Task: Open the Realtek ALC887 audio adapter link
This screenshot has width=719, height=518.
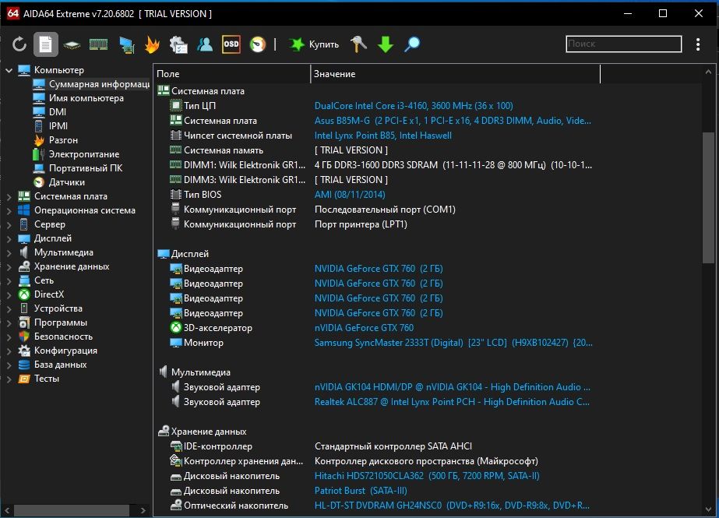Action: [x=452, y=402]
